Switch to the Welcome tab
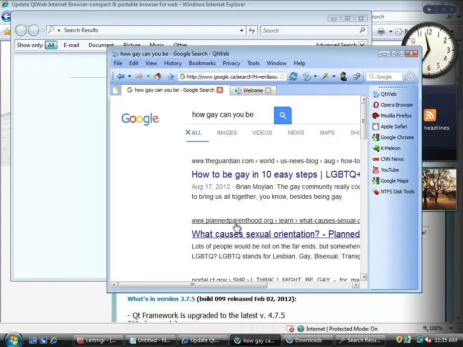The width and height of the screenshot is (463, 347). [x=253, y=90]
